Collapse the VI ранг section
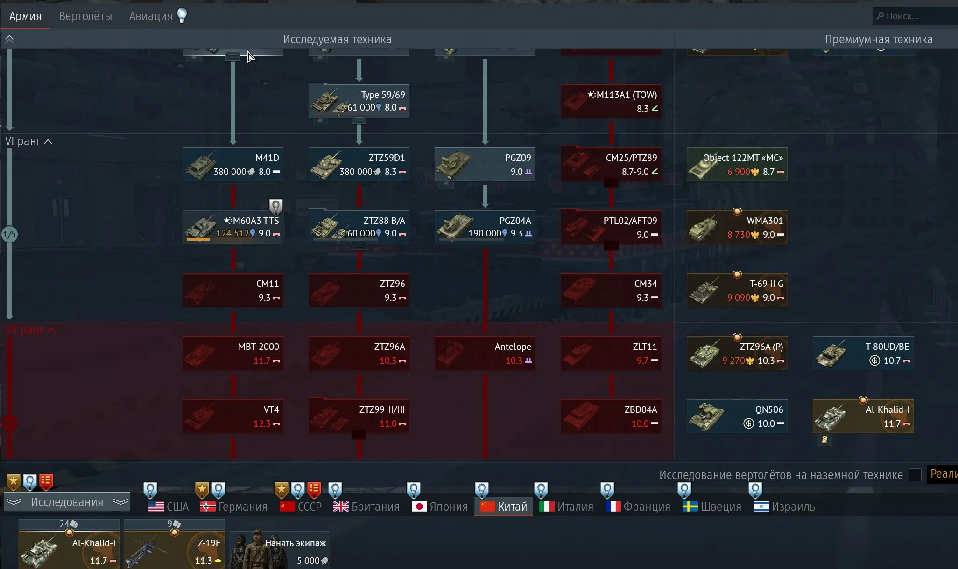Screen dimensions: 958x569 point(48,142)
